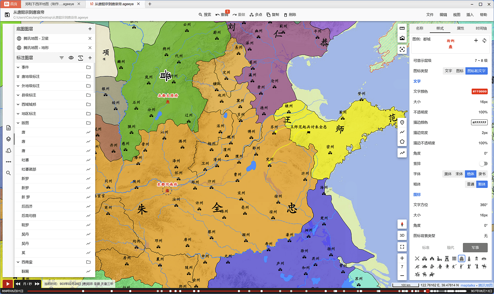Viewport: 494px width, 294px height.
Task: Click the compass north icon
Action: click(402, 224)
